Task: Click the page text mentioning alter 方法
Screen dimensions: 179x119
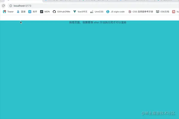Action: 98,22
